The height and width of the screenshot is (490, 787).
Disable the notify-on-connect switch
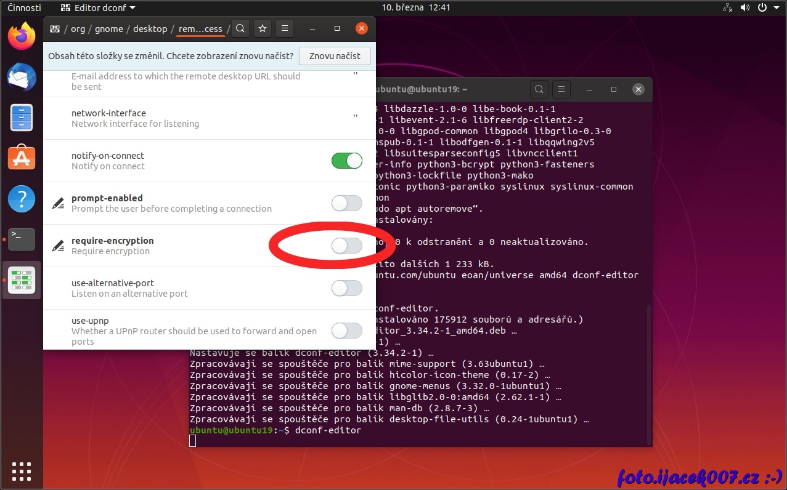(x=346, y=161)
